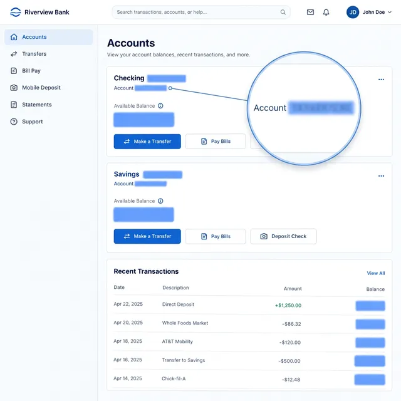This screenshot has height=401, width=401.
Task: Click the Savings account heading
Action: point(127,174)
